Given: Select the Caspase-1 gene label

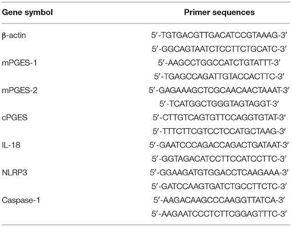Looking at the screenshot, I should 21,200.
